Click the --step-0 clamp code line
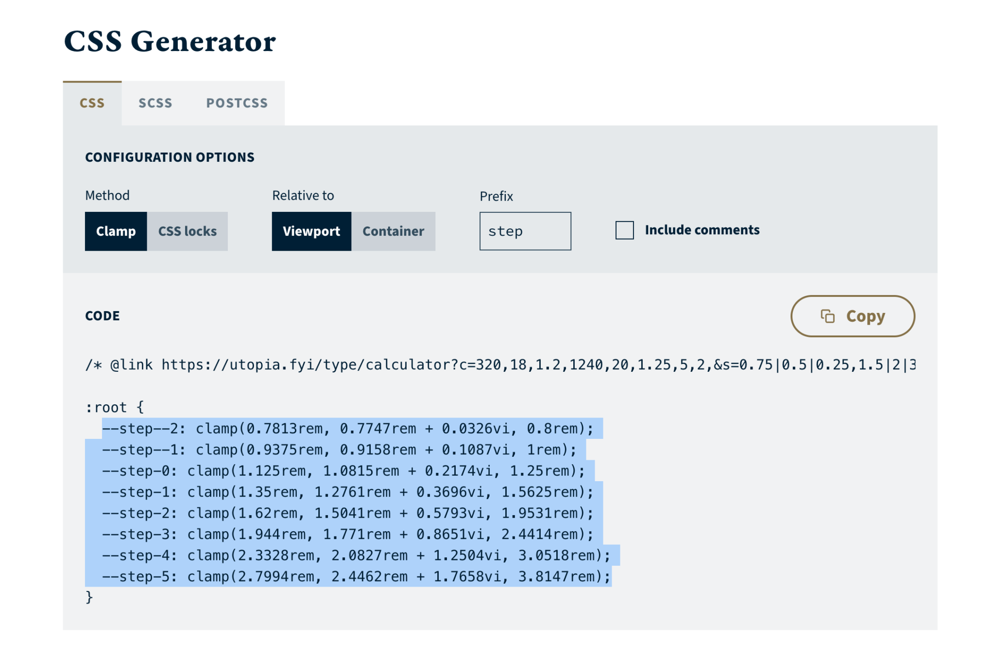This screenshot has width=995, height=659. (x=343, y=471)
